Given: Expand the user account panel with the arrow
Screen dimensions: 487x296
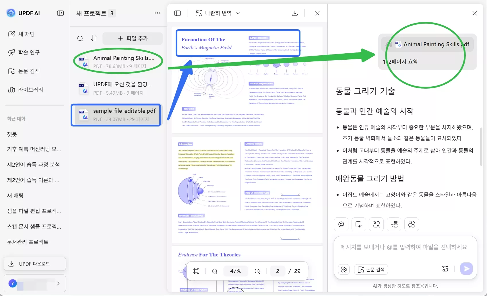Looking at the screenshot, I should pyautogui.click(x=59, y=283).
